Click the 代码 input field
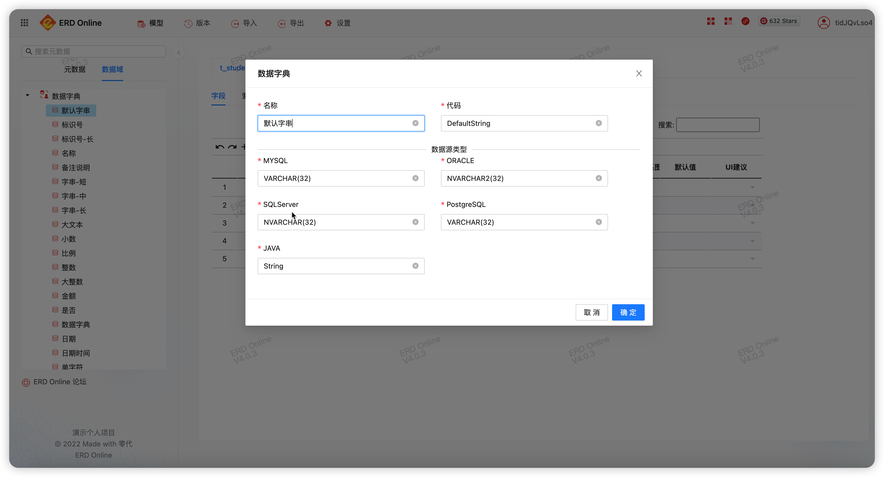The width and height of the screenshot is (884, 477). 524,123
